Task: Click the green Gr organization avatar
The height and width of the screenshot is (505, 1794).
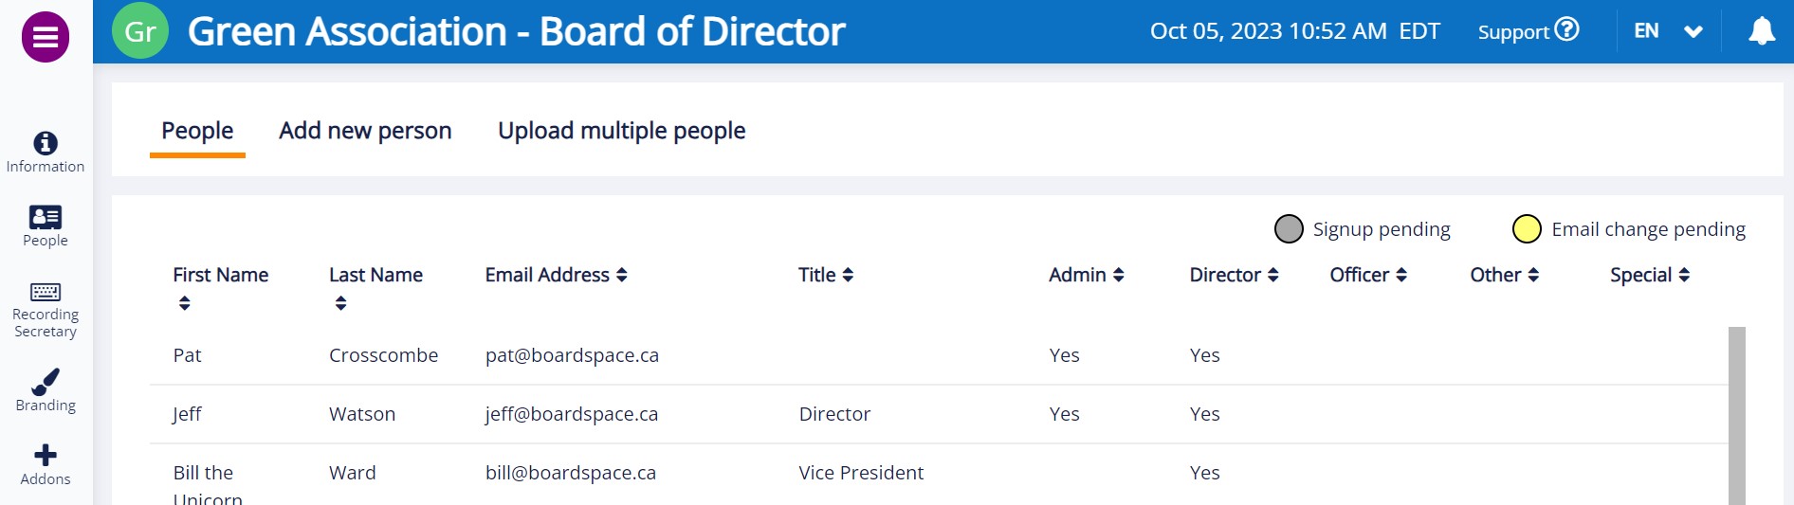Action: click(140, 31)
